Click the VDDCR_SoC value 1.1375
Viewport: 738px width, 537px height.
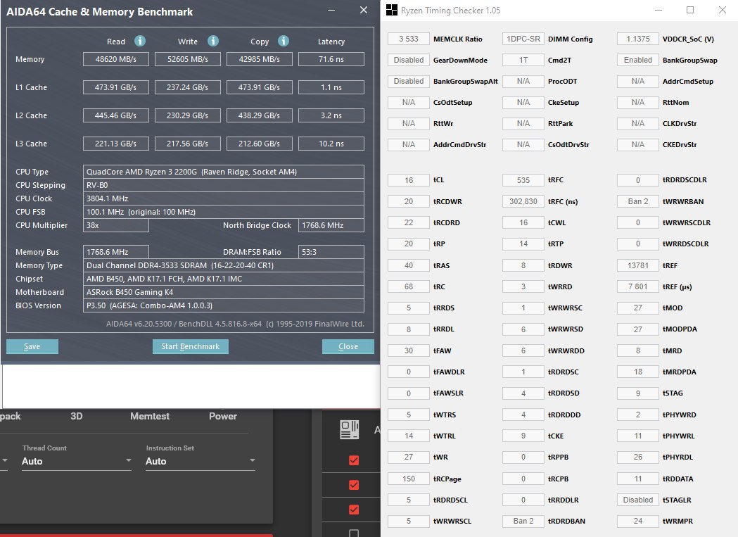pyautogui.click(x=638, y=39)
